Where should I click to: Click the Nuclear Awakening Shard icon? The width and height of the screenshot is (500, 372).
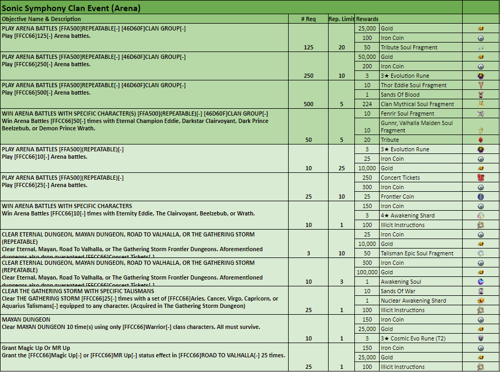481,301
